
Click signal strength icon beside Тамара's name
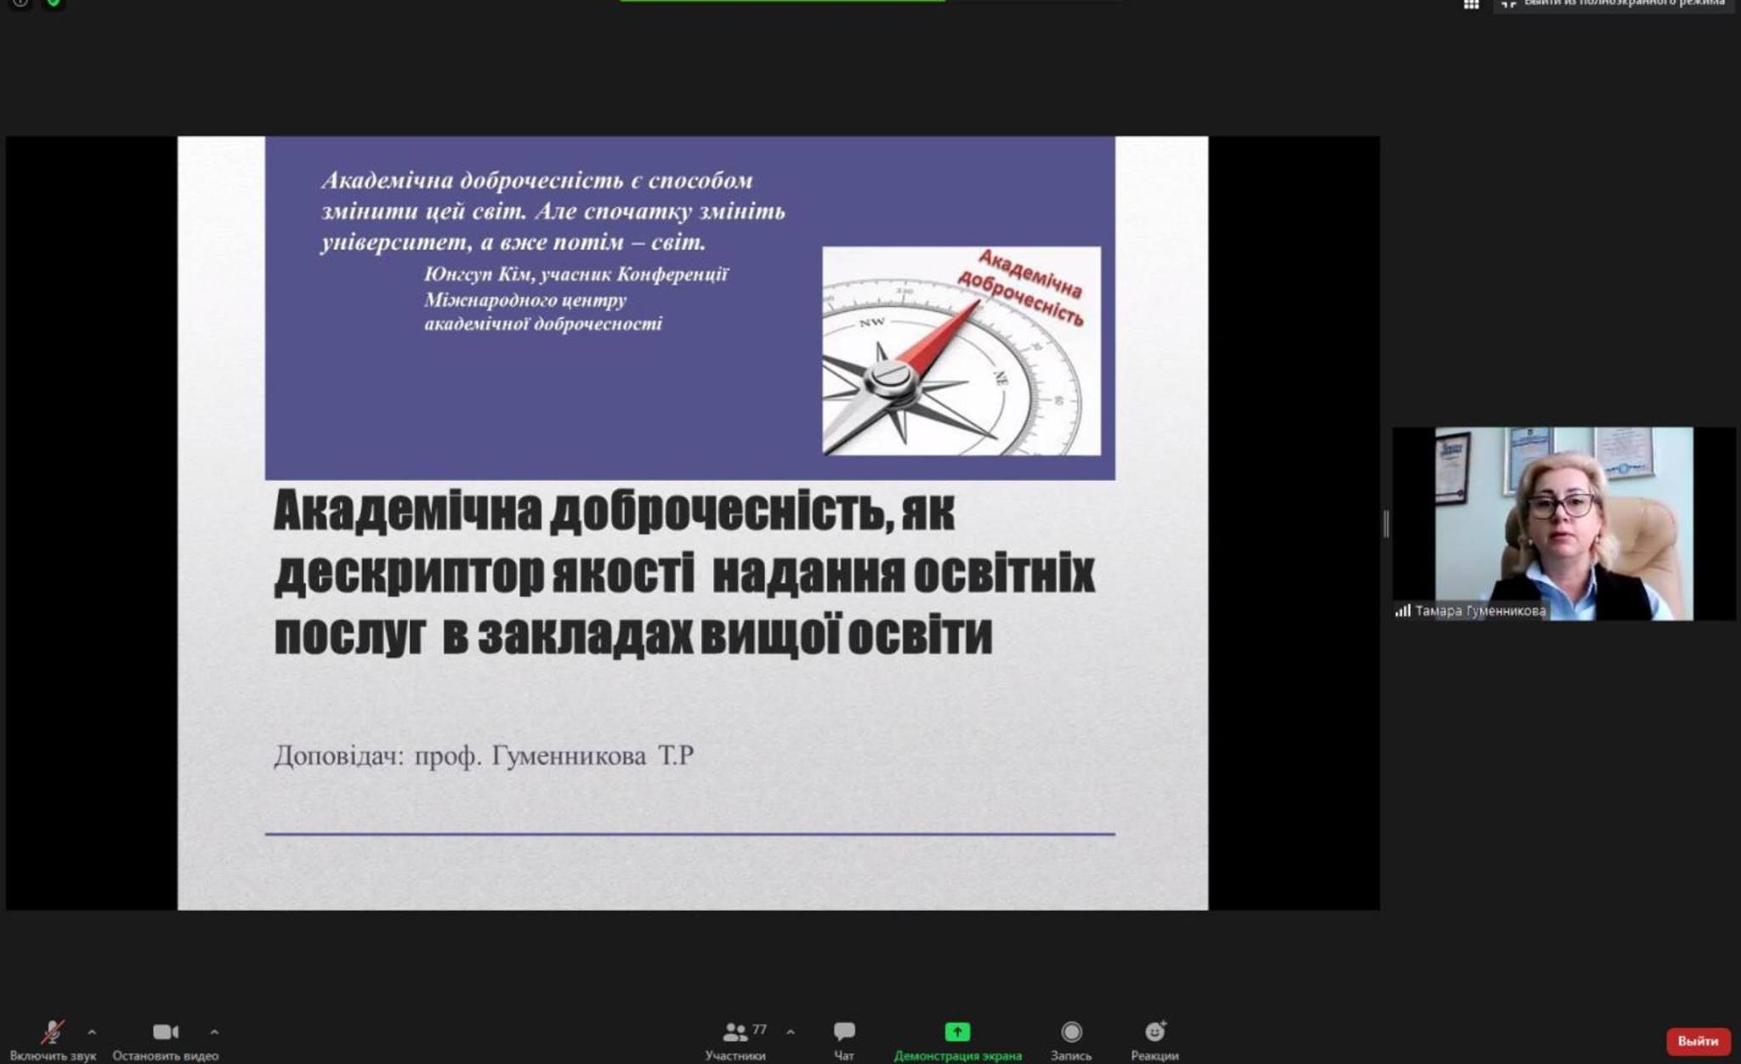click(1403, 611)
